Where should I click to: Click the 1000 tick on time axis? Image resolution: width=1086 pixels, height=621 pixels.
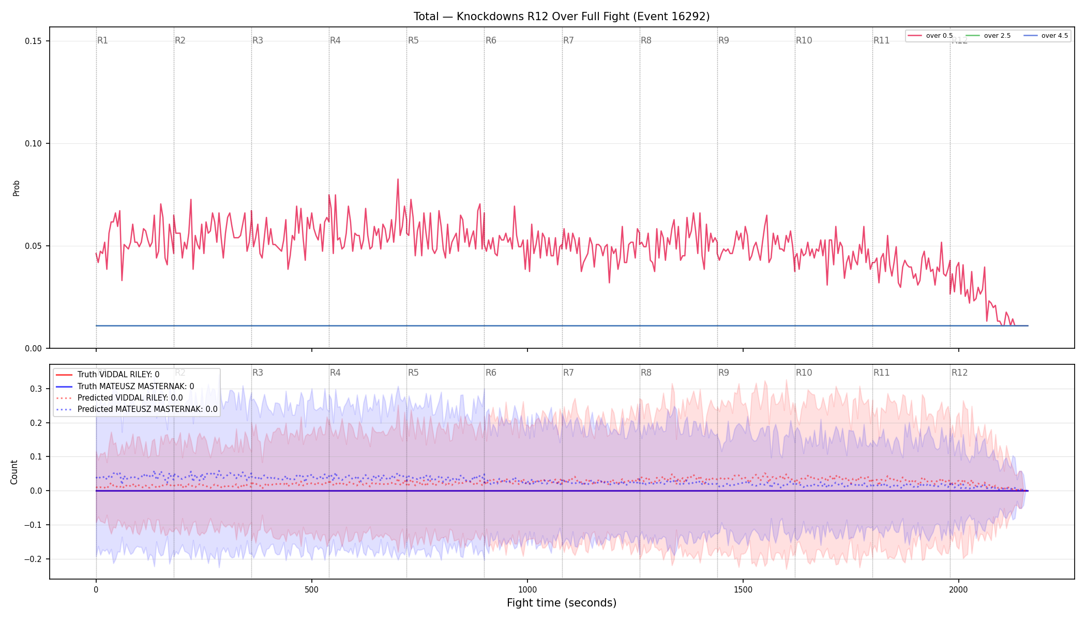click(527, 590)
